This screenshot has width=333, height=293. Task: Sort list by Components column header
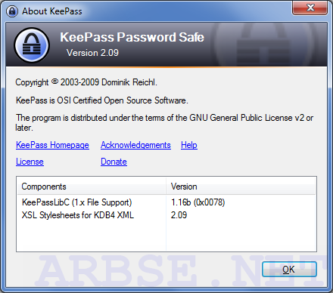(92, 187)
